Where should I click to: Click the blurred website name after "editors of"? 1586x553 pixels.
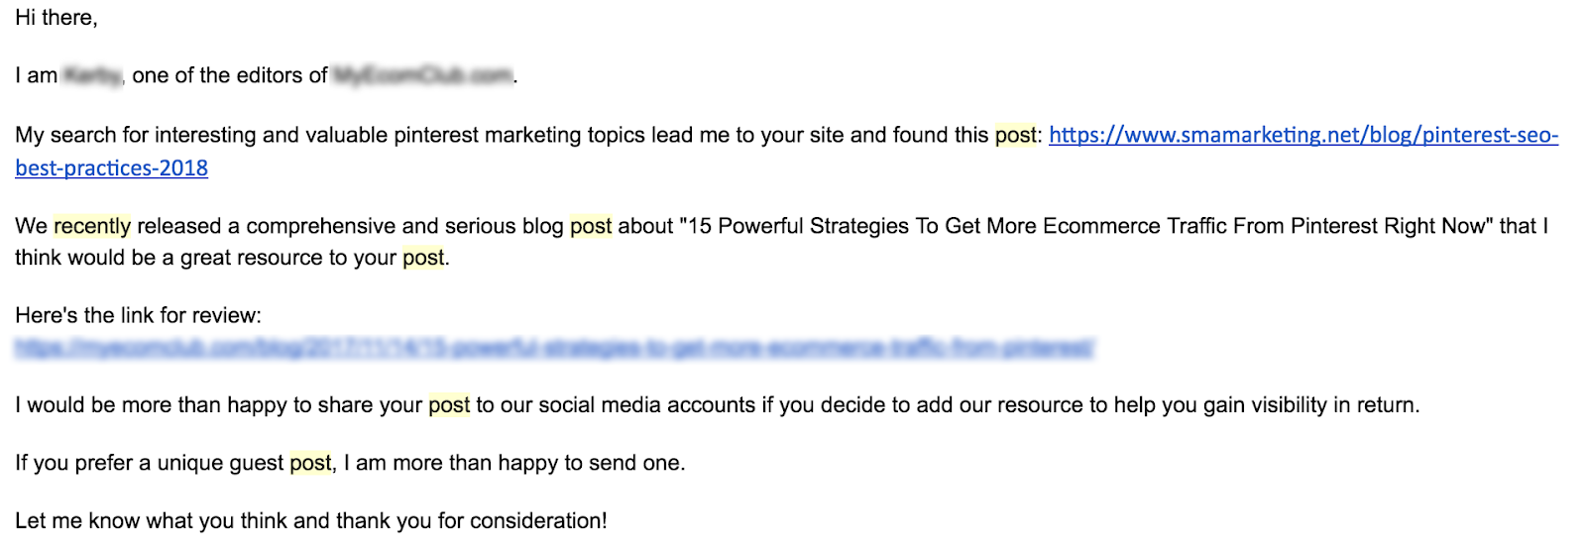click(423, 76)
